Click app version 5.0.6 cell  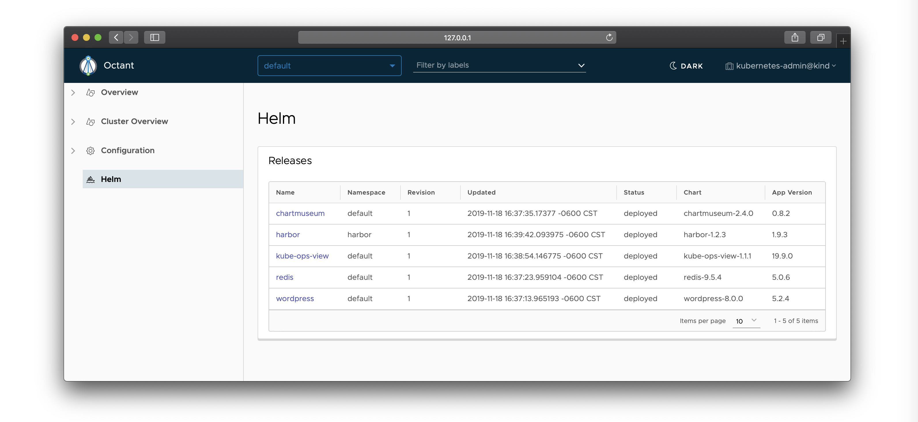pyautogui.click(x=781, y=277)
